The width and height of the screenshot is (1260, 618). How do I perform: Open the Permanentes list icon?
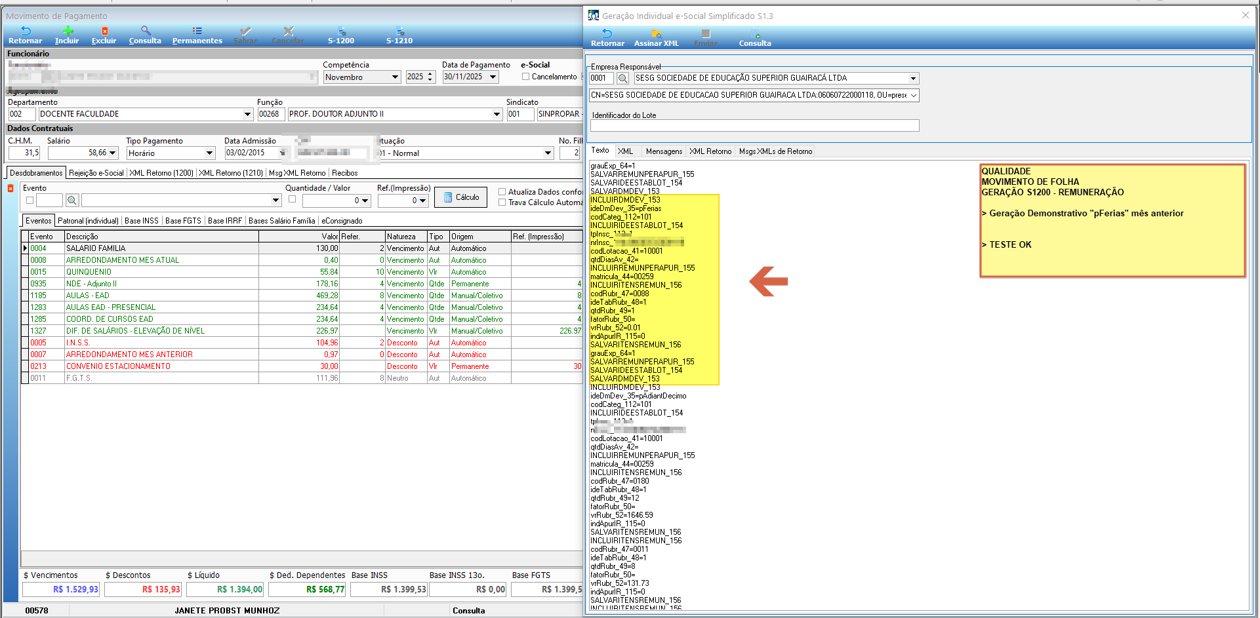(197, 31)
